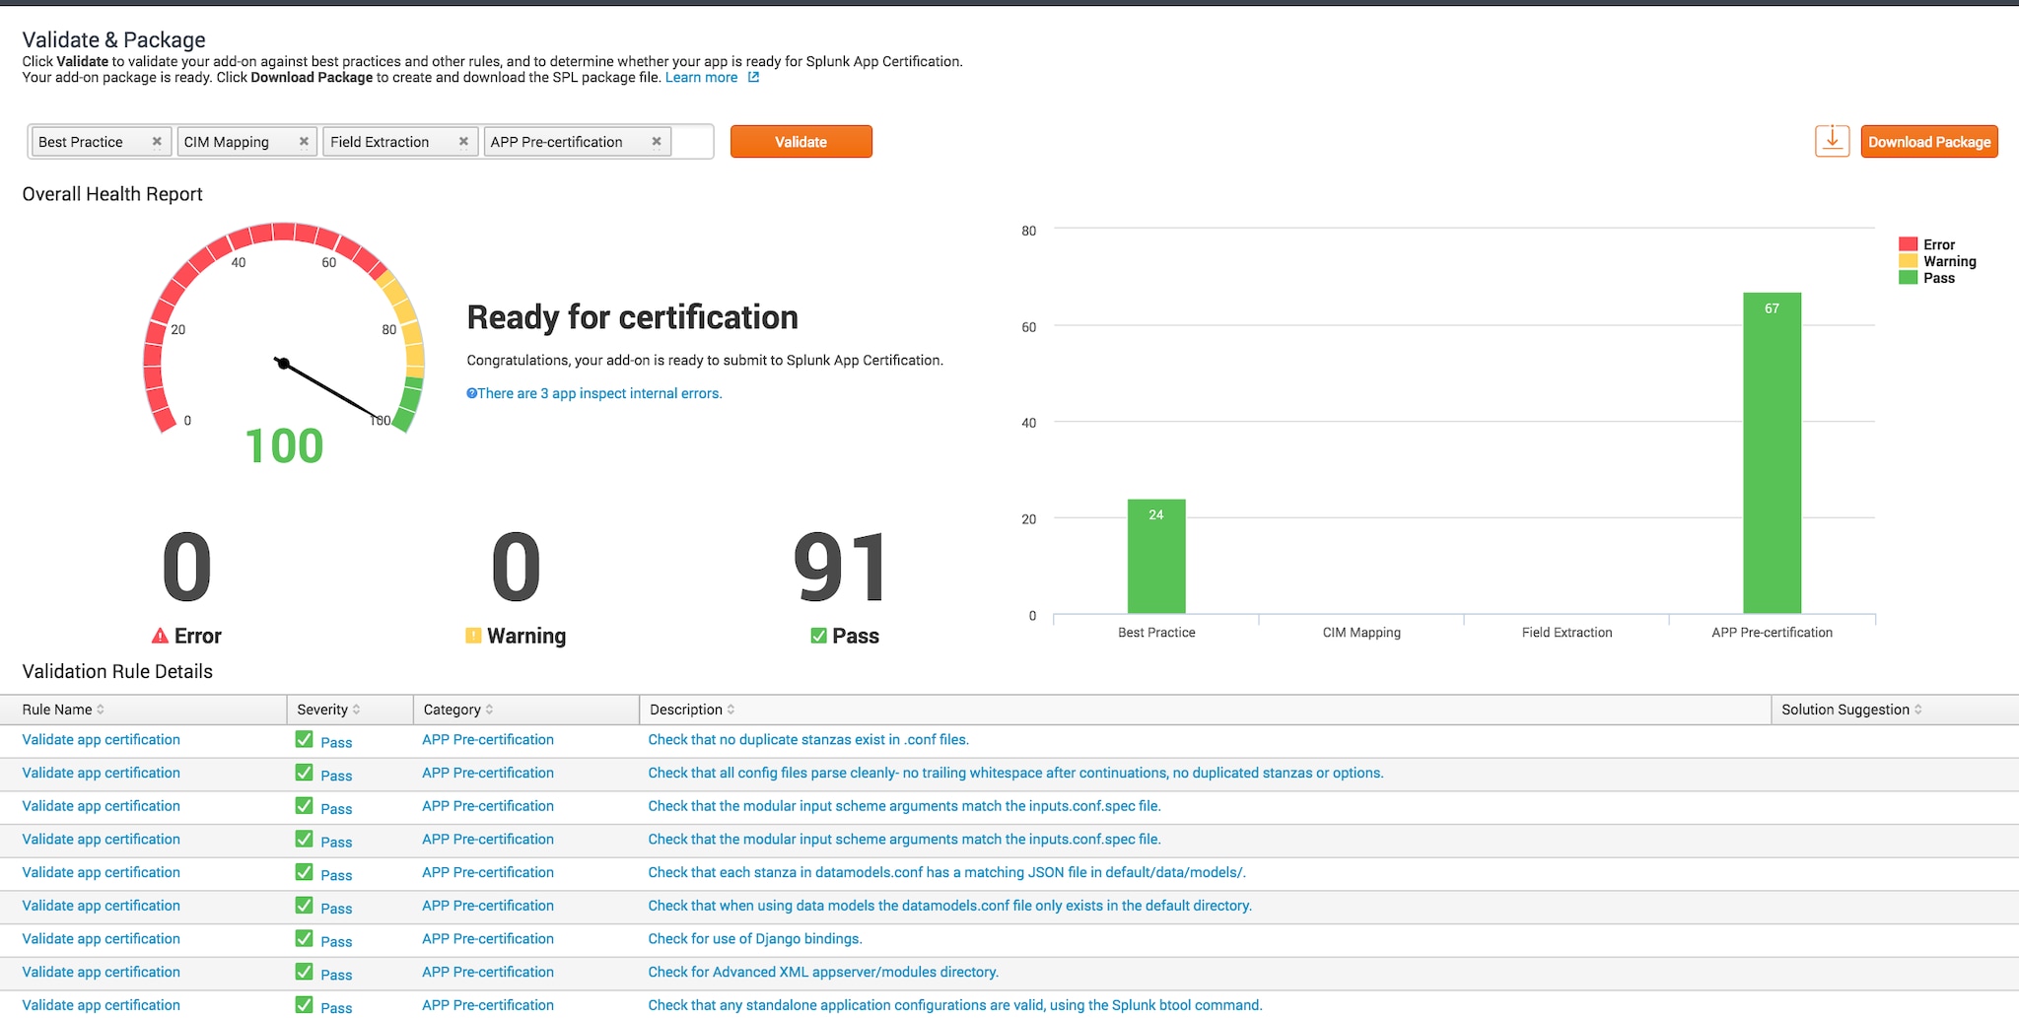Click the gauge score value 100

[x=284, y=445]
